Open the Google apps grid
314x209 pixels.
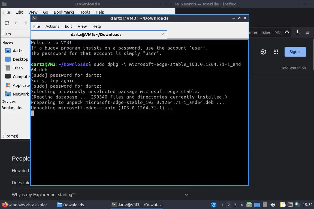point(276,52)
